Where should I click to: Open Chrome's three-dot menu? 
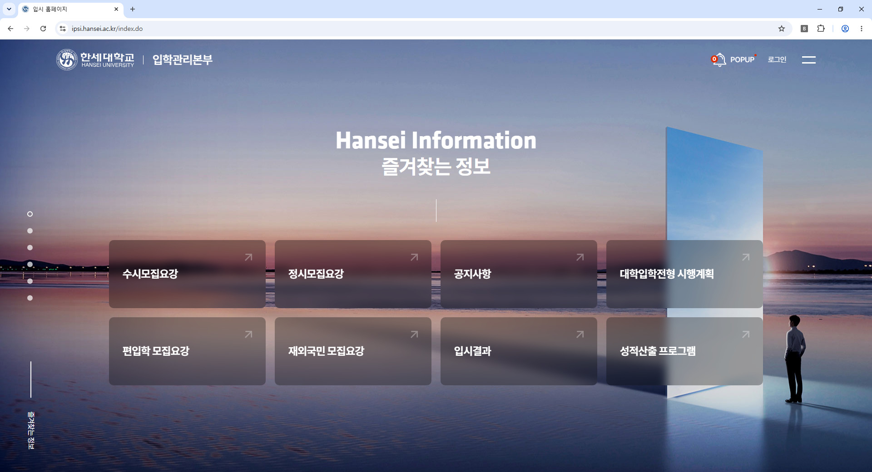[862, 29]
